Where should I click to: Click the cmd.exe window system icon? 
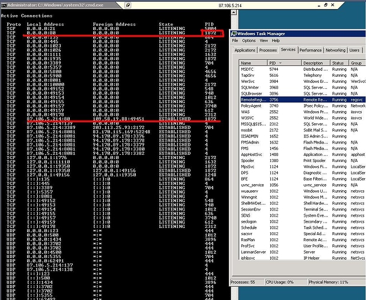pyautogui.click(x=4, y=5)
